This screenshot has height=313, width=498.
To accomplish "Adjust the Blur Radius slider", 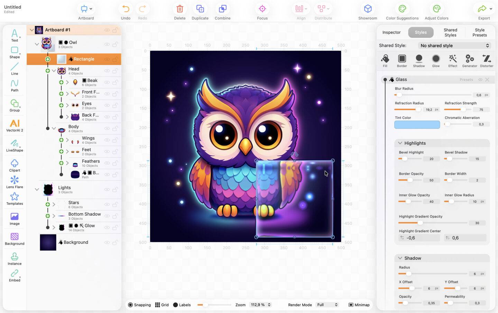I will coord(433,95).
